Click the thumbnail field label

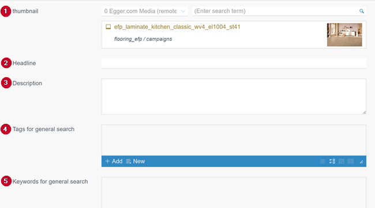click(x=25, y=11)
